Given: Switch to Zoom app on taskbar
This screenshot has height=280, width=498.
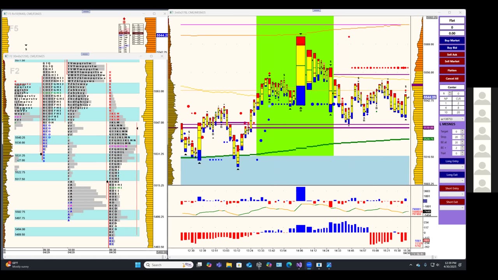Looking at the screenshot, I should click(309, 265).
